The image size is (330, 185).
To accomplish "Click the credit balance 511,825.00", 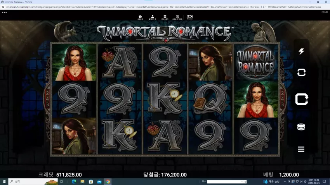I will click(x=69, y=175).
